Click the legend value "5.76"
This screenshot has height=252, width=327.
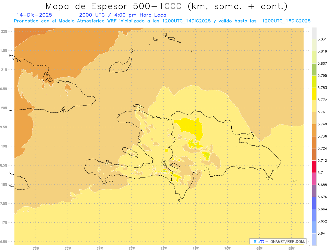[321, 112]
